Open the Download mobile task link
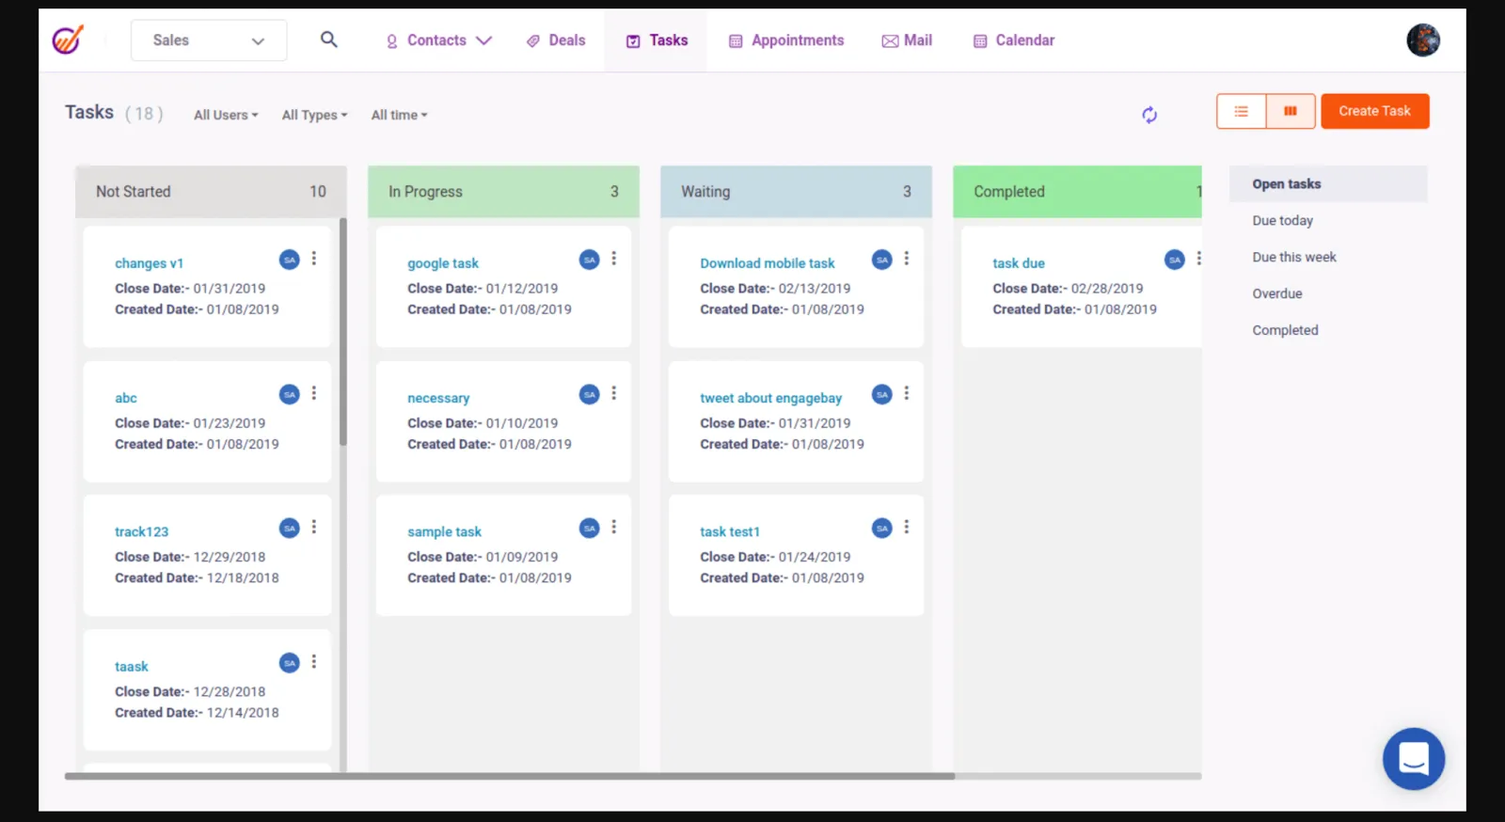This screenshot has width=1505, height=822. point(768,263)
